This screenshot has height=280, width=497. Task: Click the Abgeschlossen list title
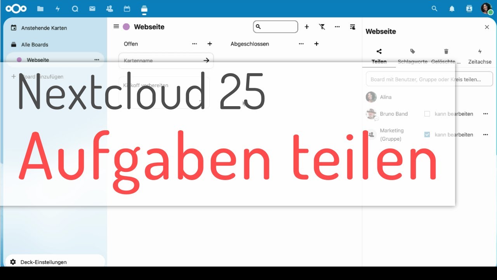click(250, 44)
